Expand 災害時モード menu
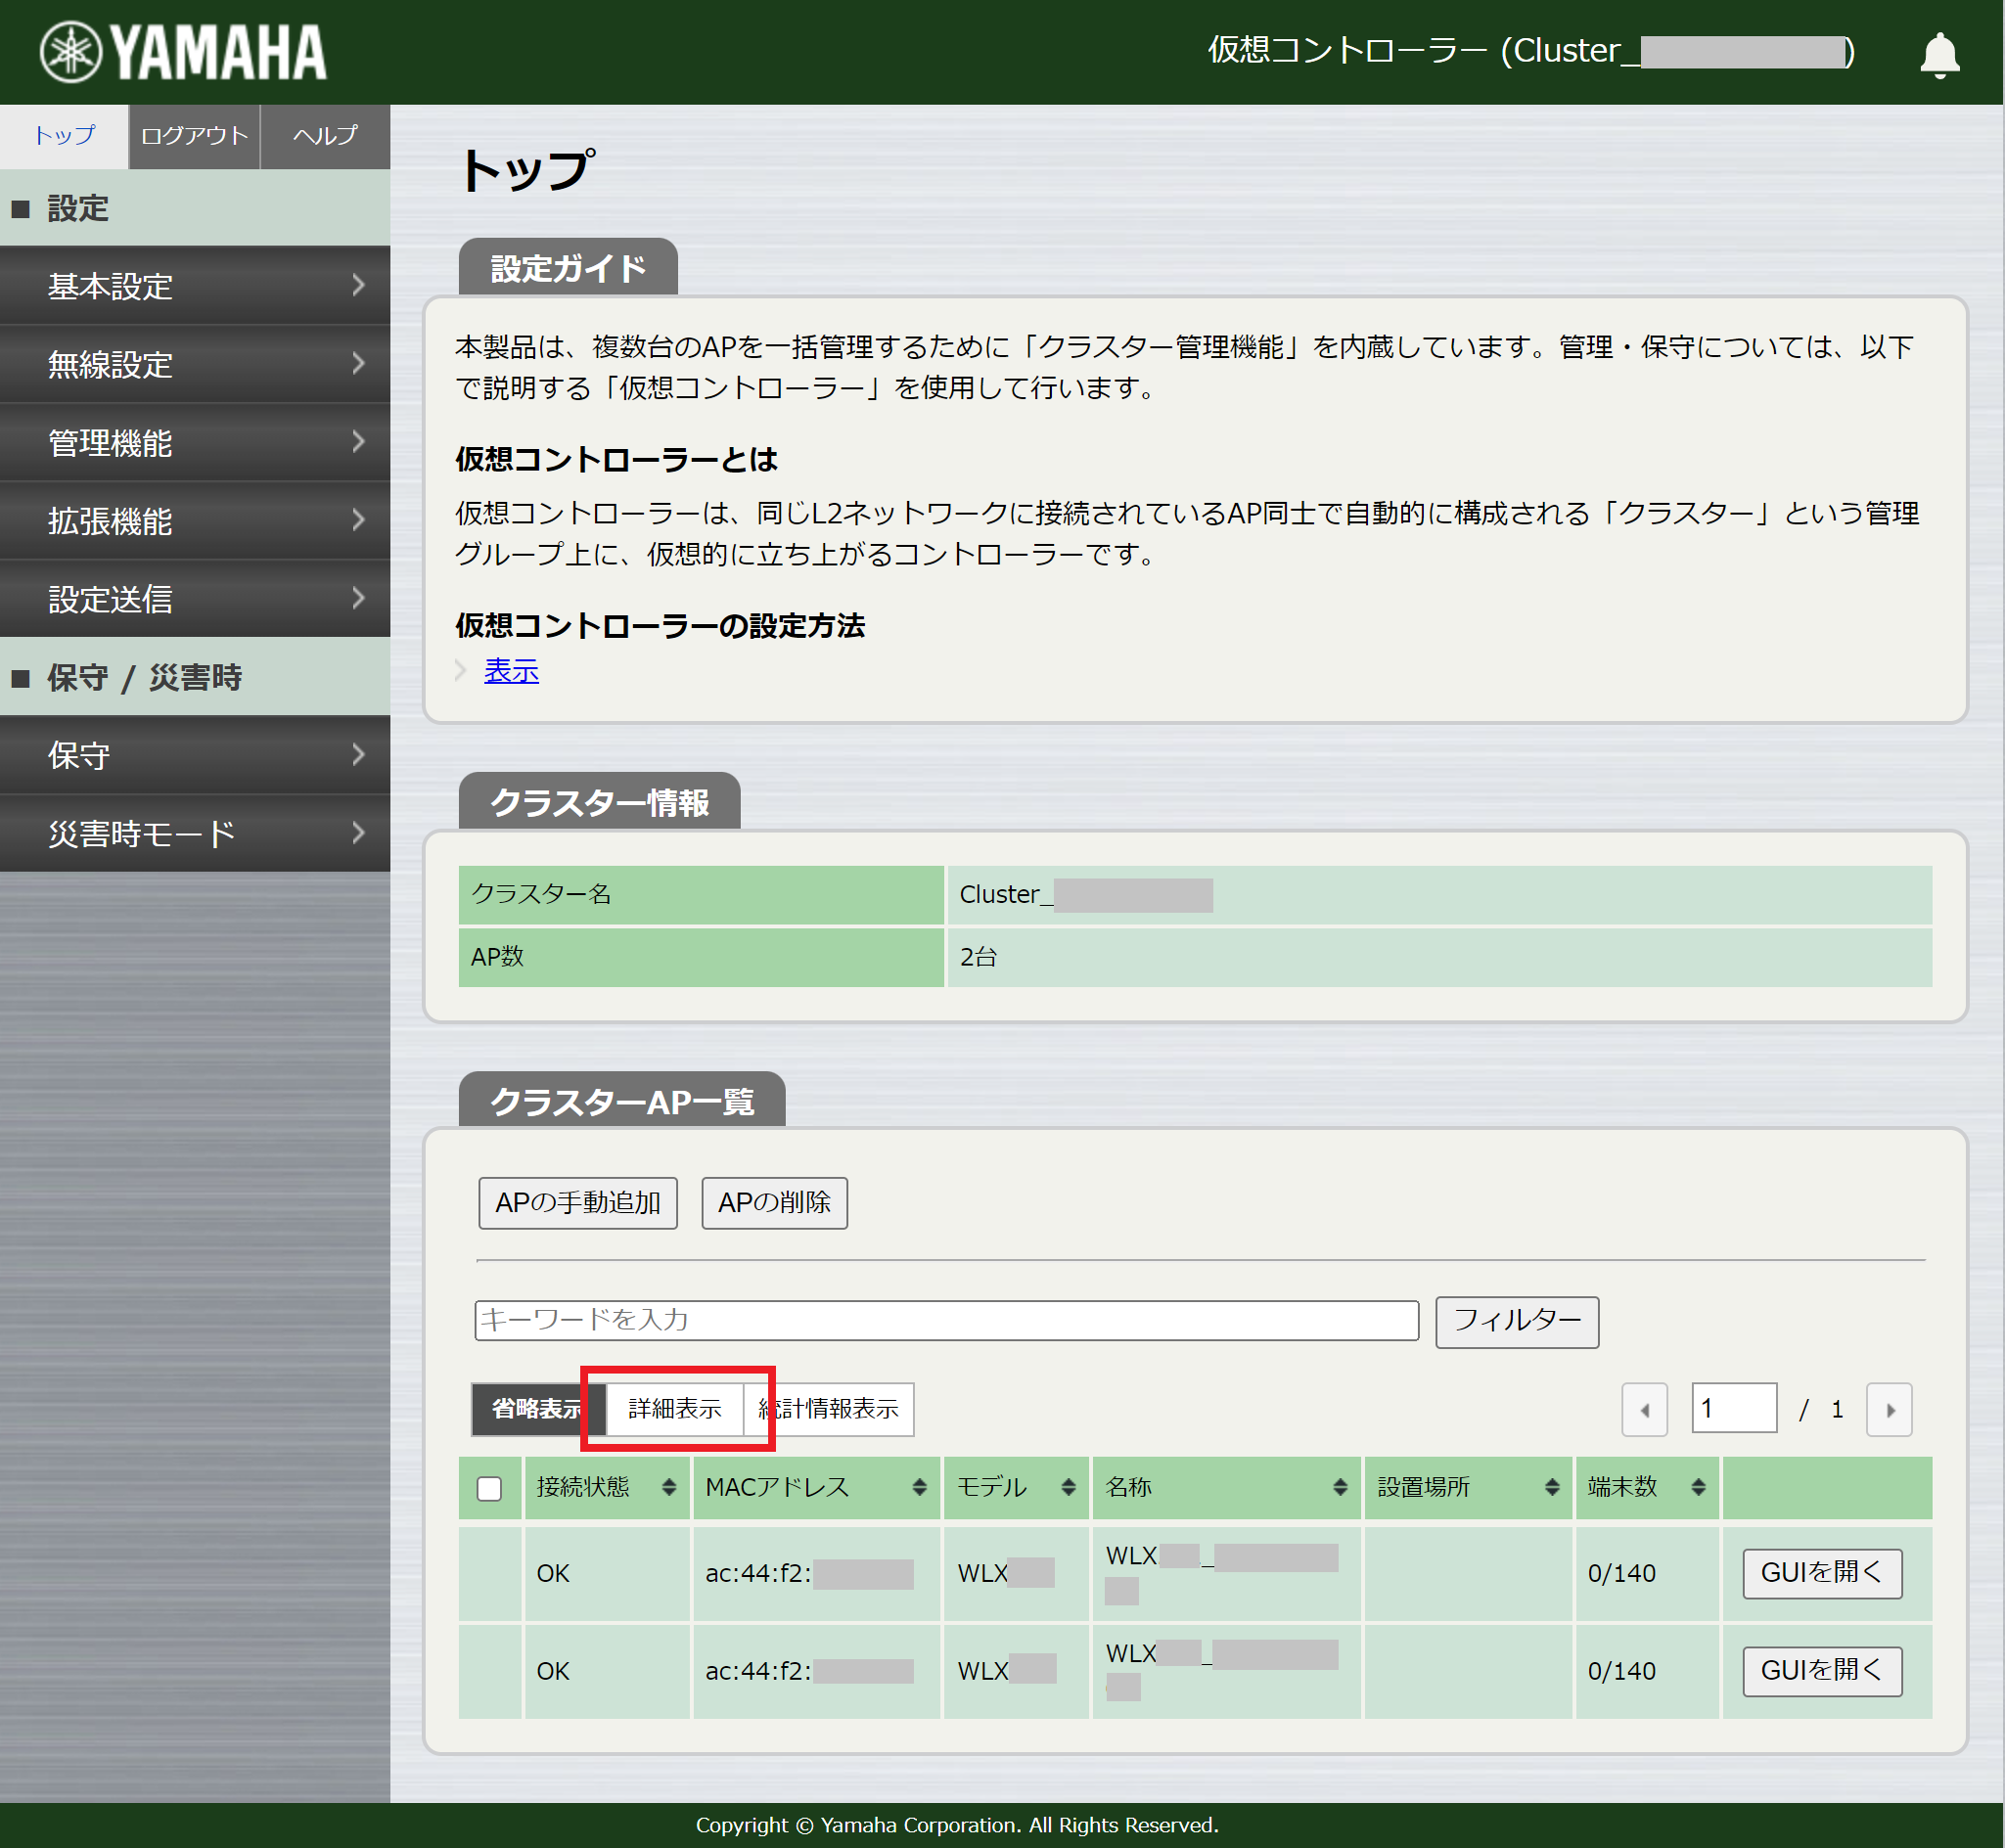This screenshot has height=1848, width=2005. click(x=195, y=833)
